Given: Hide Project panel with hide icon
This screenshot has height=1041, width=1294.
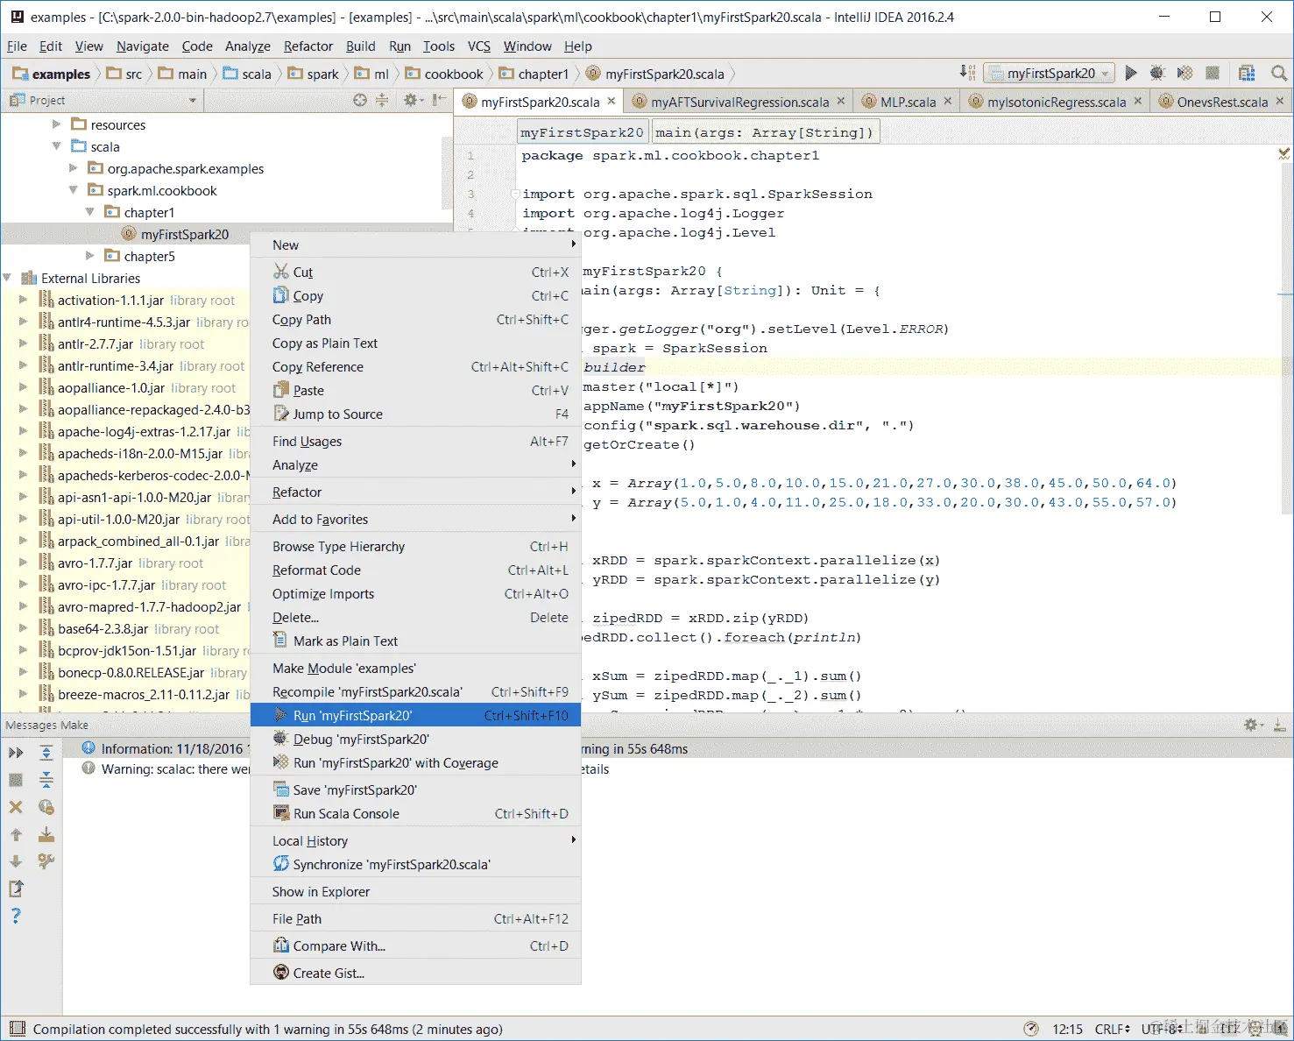Looking at the screenshot, I should pyautogui.click(x=440, y=100).
